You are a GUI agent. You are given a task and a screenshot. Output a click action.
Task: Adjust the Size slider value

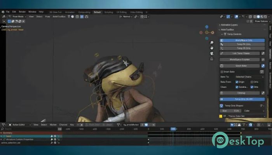tap(230, 111)
